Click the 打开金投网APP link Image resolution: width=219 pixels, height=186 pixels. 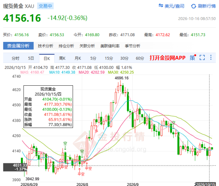point(168,58)
